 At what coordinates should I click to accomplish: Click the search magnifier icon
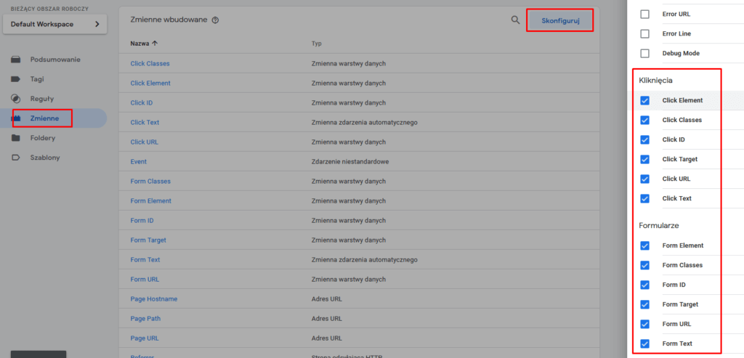(515, 20)
